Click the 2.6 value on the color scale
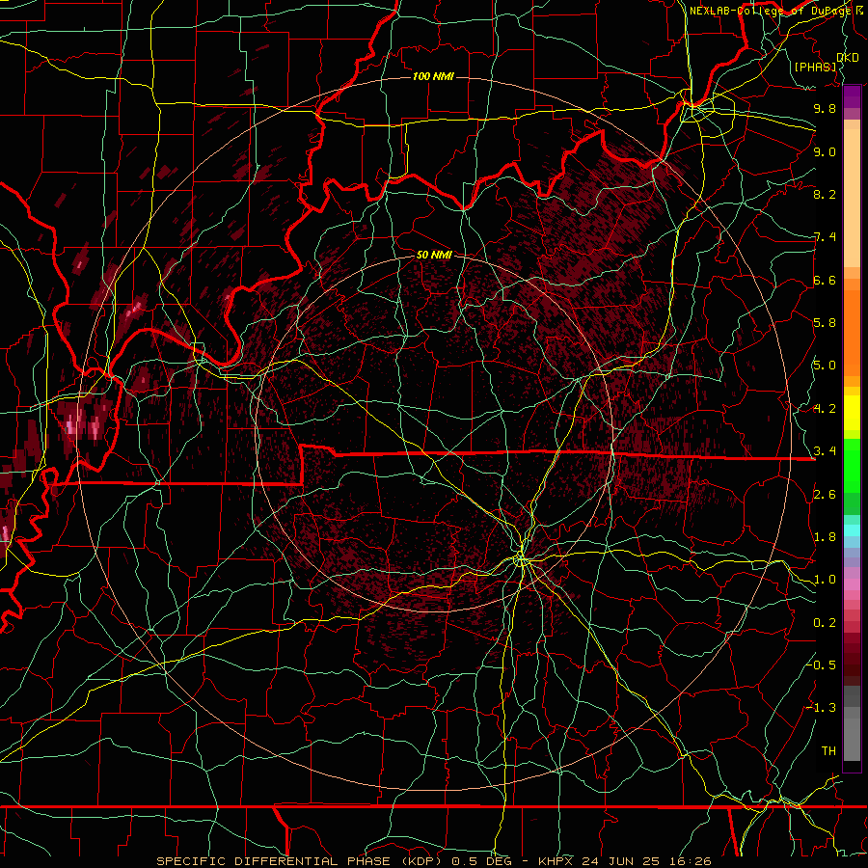Image resolution: width=868 pixels, height=868 pixels. (x=825, y=494)
